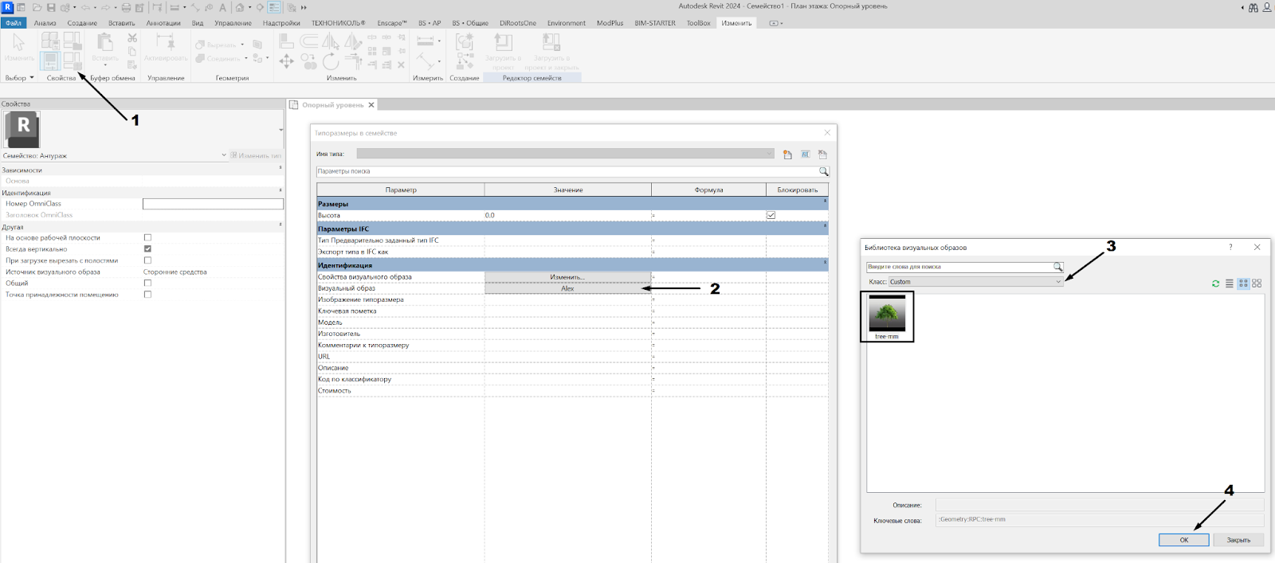
Task: Switch appearance library to list view icon
Action: (x=1230, y=283)
